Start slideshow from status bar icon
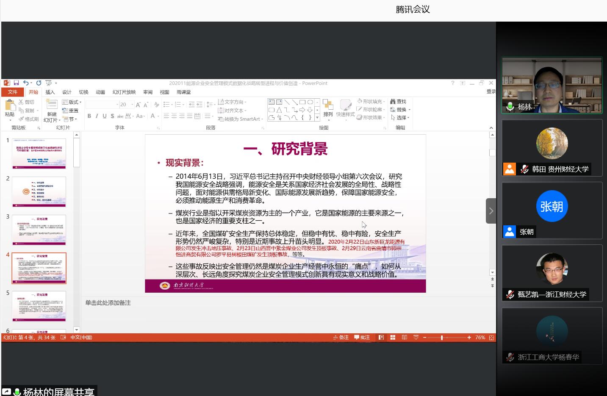607x396 pixels. pos(416,338)
